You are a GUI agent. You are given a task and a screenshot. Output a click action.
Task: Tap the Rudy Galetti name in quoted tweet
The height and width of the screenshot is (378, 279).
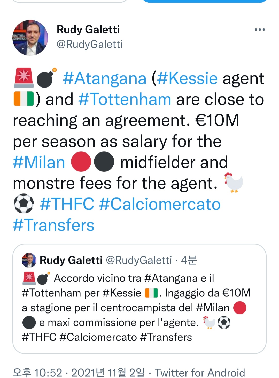(x=71, y=260)
